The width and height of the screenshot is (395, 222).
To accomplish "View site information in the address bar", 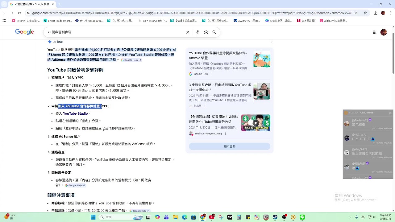I will tap(28, 13).
